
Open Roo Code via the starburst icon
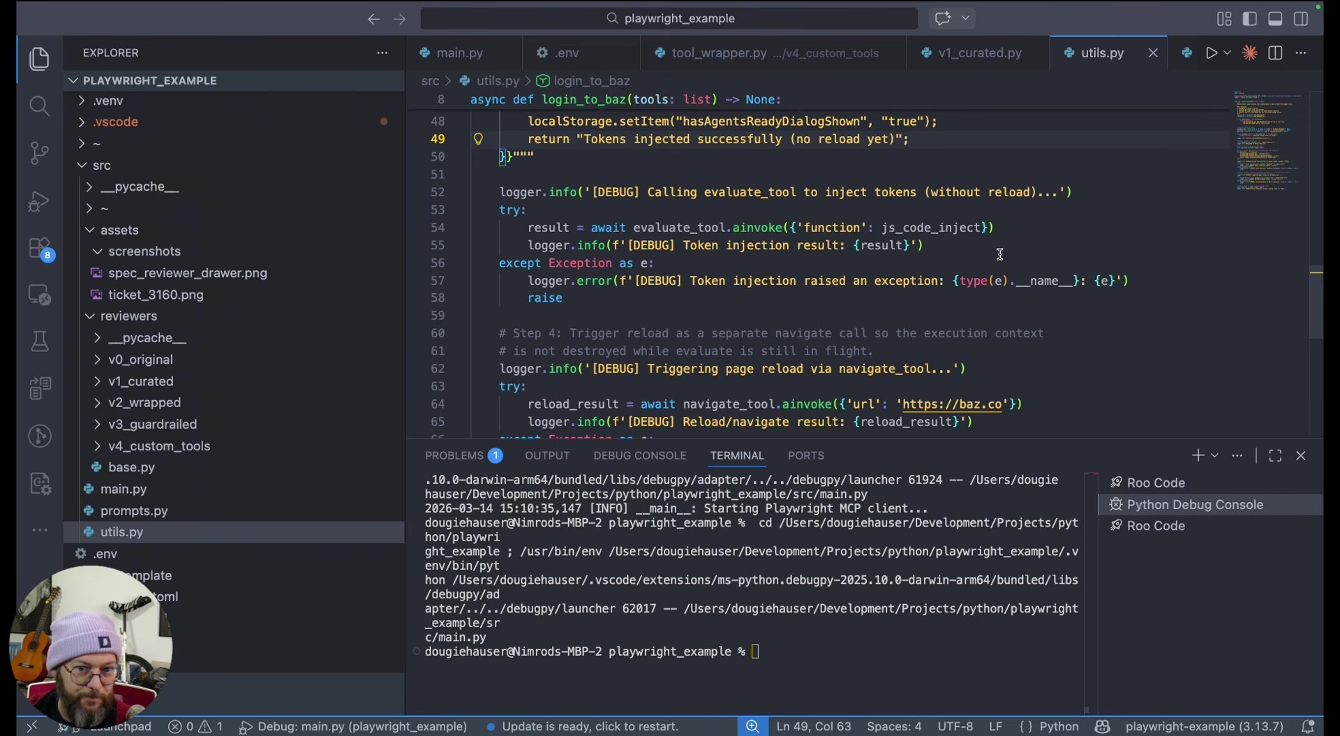tap(1250, 52)
